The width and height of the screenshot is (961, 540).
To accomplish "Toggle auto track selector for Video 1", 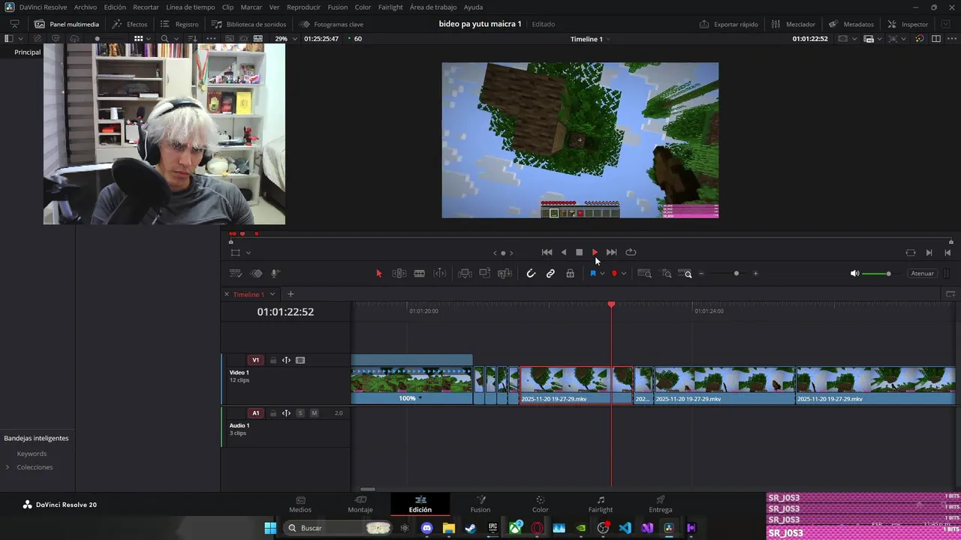I will 286,360.
